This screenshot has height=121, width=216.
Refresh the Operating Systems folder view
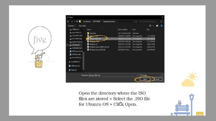point(136,22)
